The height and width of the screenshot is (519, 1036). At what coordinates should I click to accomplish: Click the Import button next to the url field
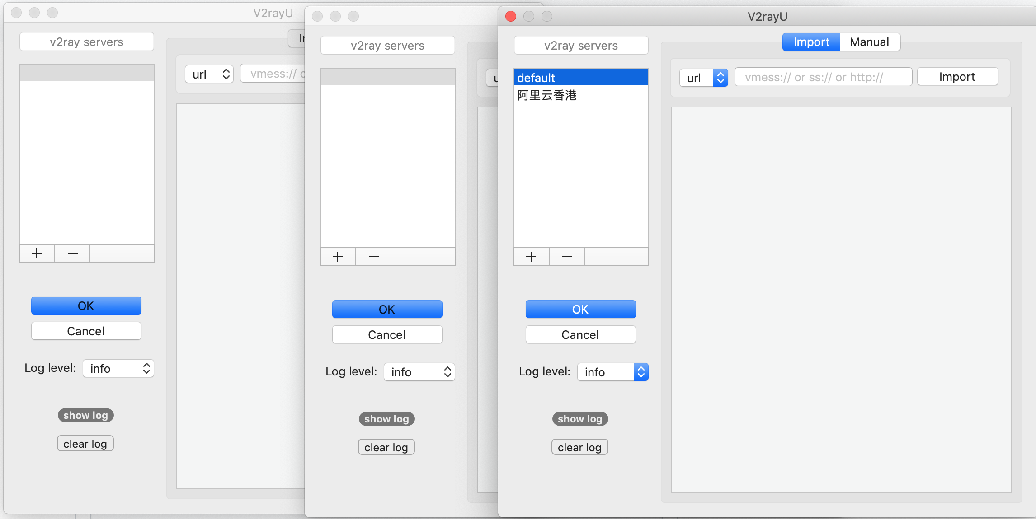957,76
